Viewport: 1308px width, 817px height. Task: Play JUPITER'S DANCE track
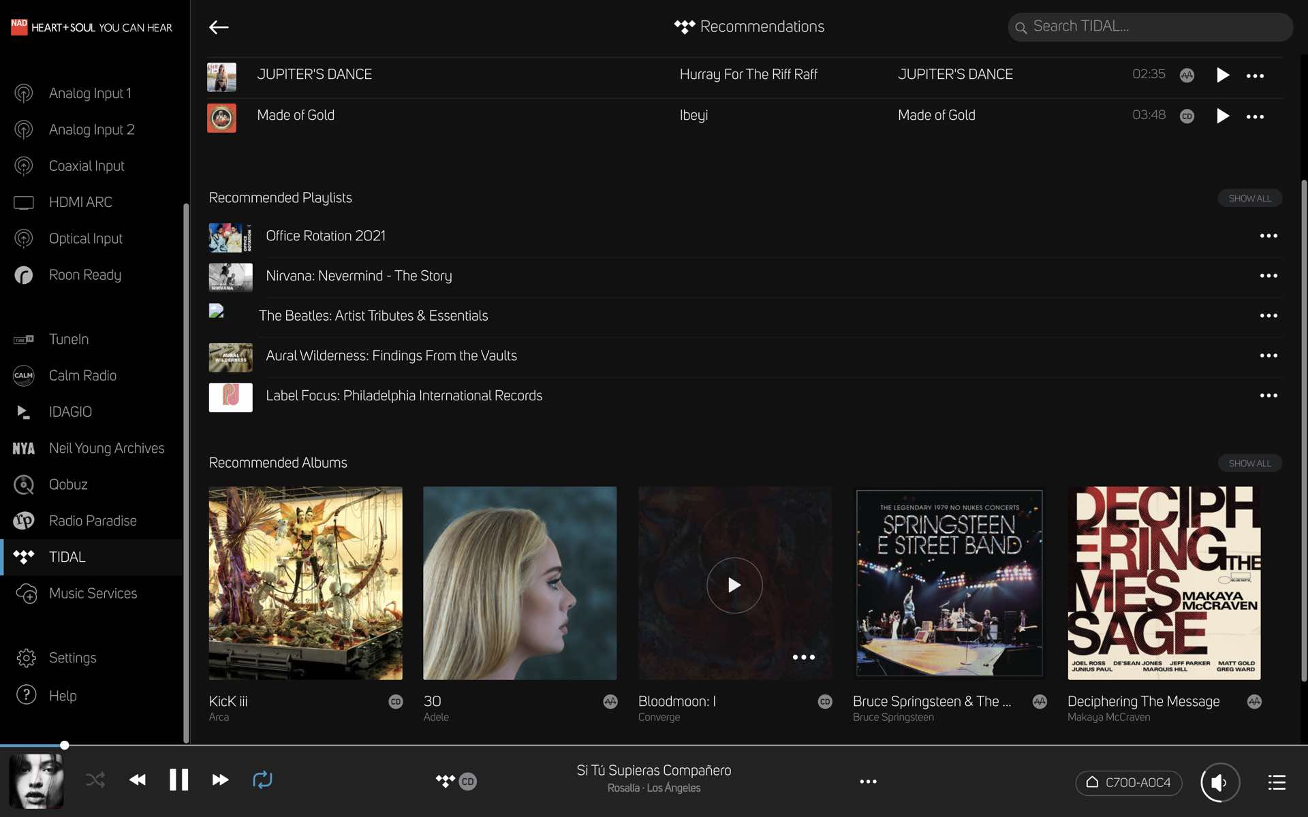[1222, 75]
